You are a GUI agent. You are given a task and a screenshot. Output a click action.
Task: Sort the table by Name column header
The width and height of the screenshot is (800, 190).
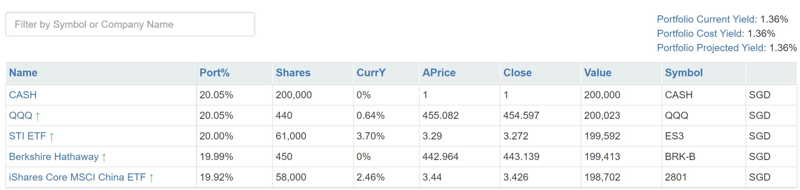pos(23,73)
